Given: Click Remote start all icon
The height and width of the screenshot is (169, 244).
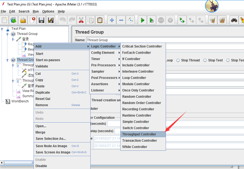Looking at the screenshot, I should 182,20.
